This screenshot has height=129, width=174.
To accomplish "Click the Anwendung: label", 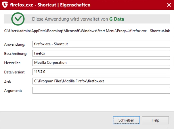I will (x=15, y=44).
